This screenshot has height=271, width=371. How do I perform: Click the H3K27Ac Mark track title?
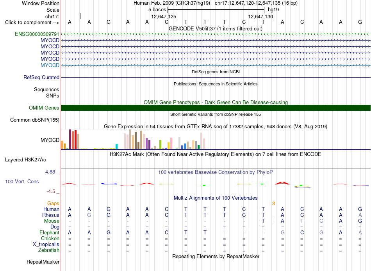[x=216, y=154]
